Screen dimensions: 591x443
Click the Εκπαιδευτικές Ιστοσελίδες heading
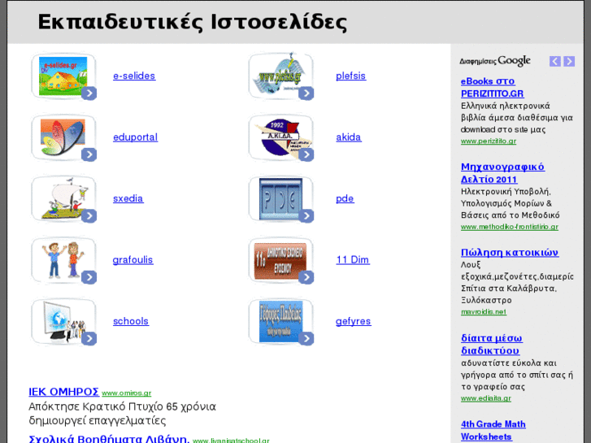192,22
